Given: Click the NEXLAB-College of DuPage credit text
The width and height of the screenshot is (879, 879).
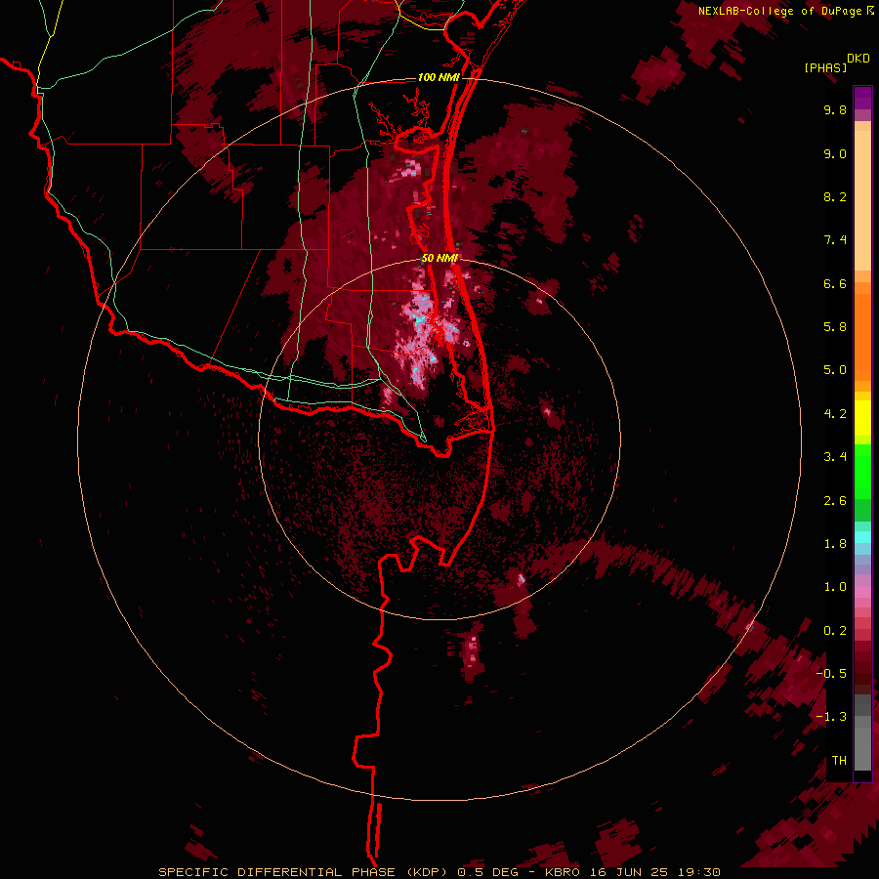Looking at the screenshot, I should 779,11.
